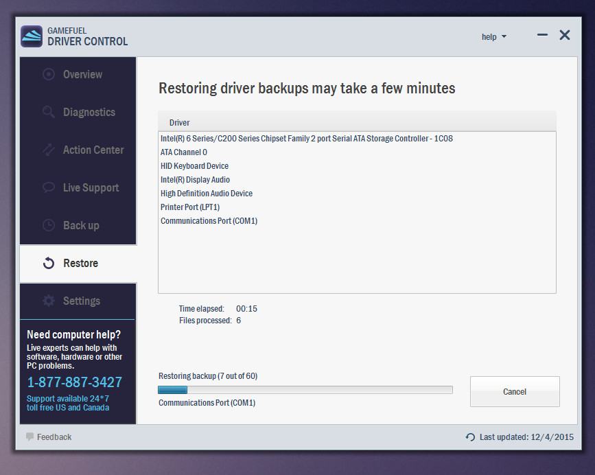
Task: Click the Overview sidebar icon
Action: pyautogui.click(x=49, y=74)
